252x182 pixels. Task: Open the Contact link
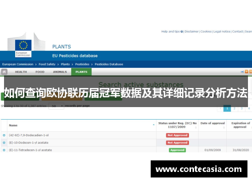point(237,32)
